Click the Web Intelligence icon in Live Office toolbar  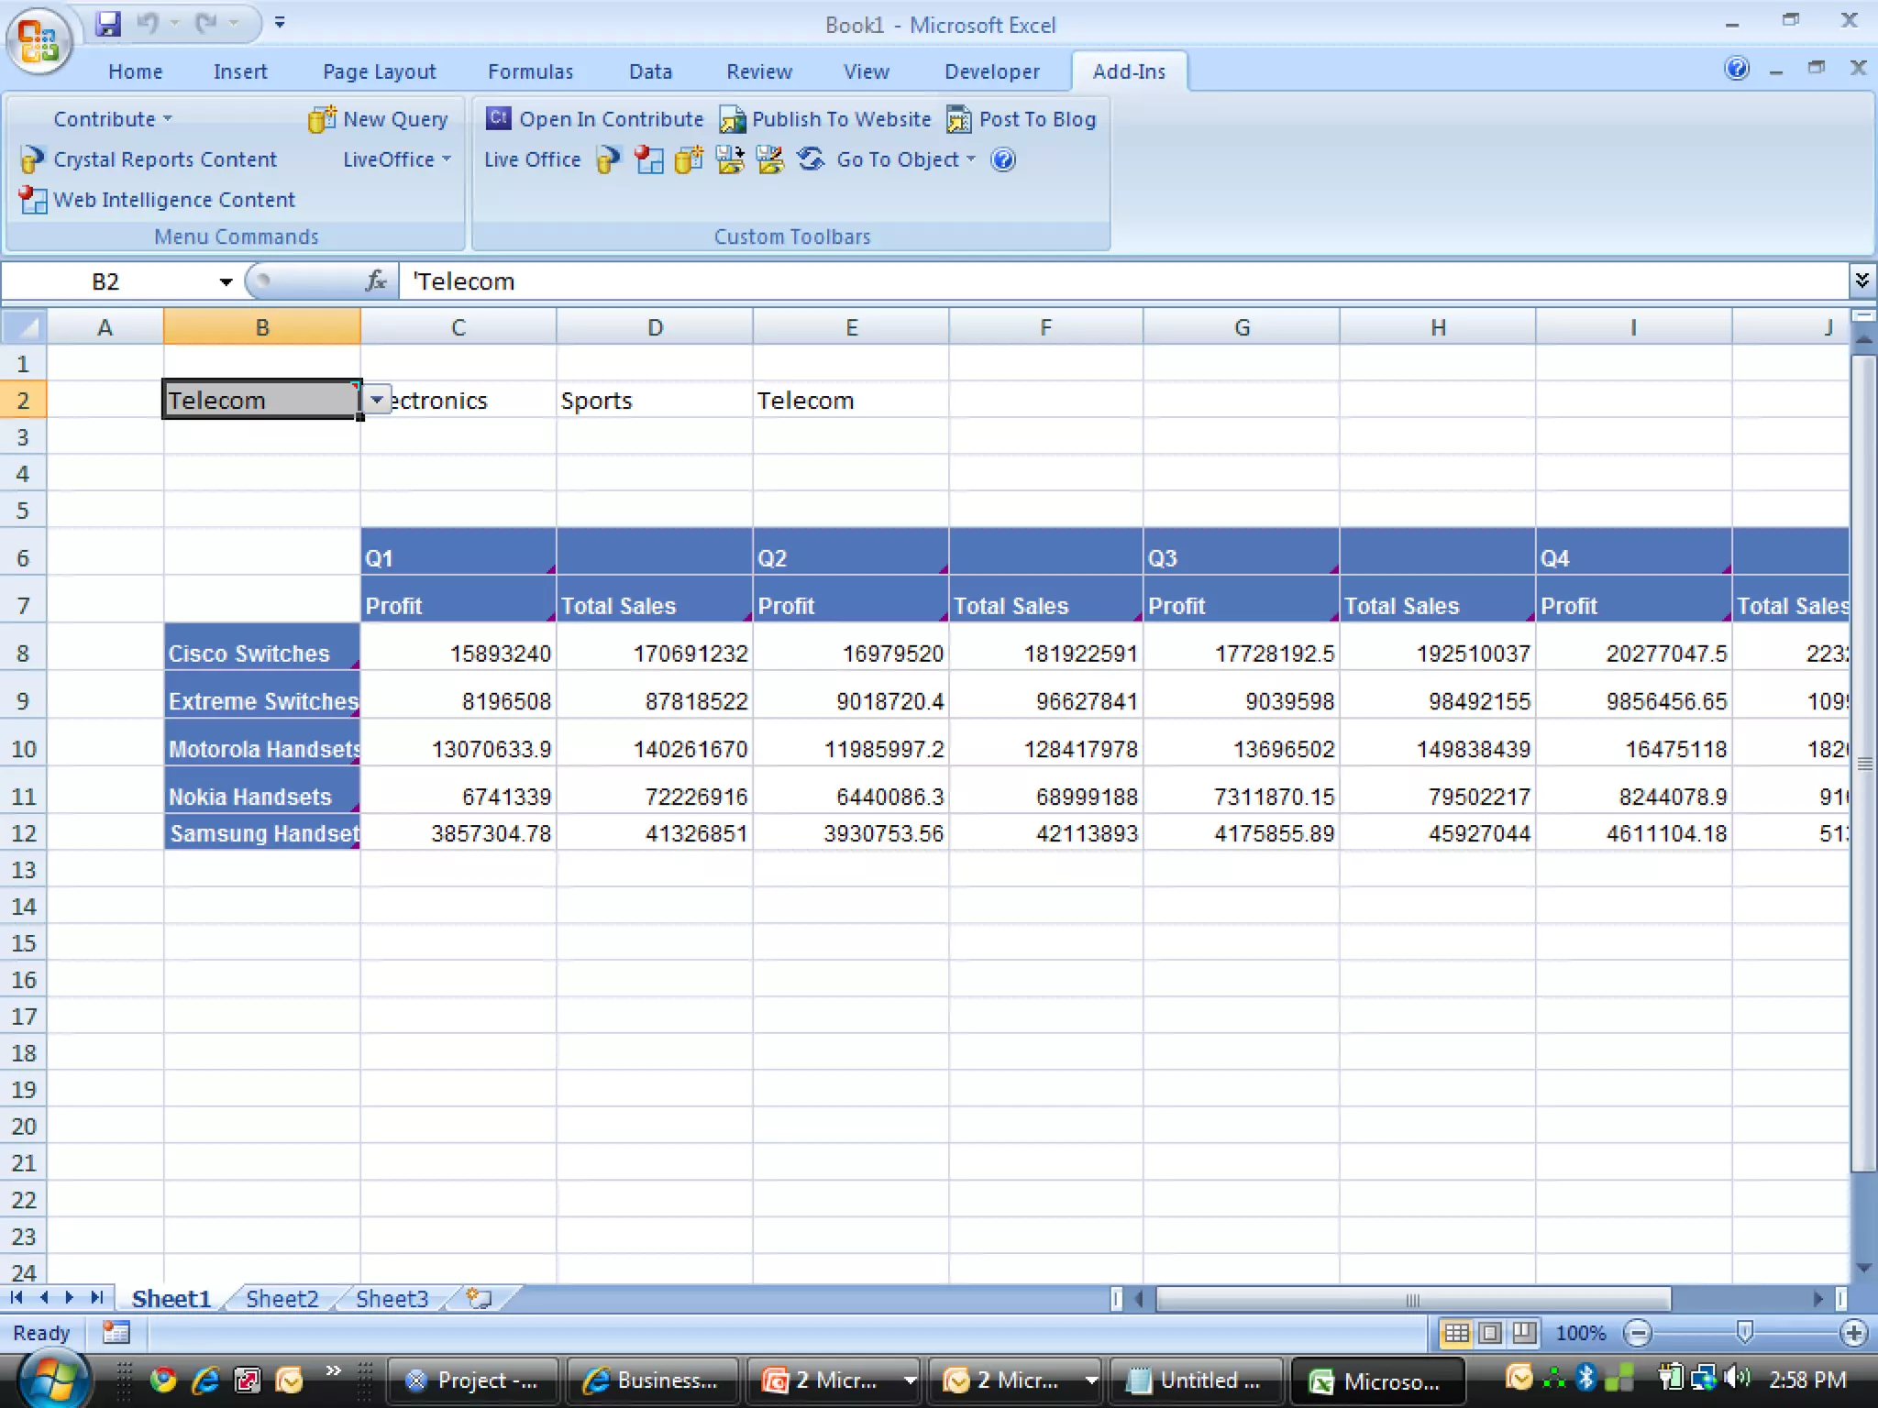pos(648,159)
